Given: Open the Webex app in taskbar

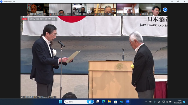Looking at the screenshot, I should point(122,102).
